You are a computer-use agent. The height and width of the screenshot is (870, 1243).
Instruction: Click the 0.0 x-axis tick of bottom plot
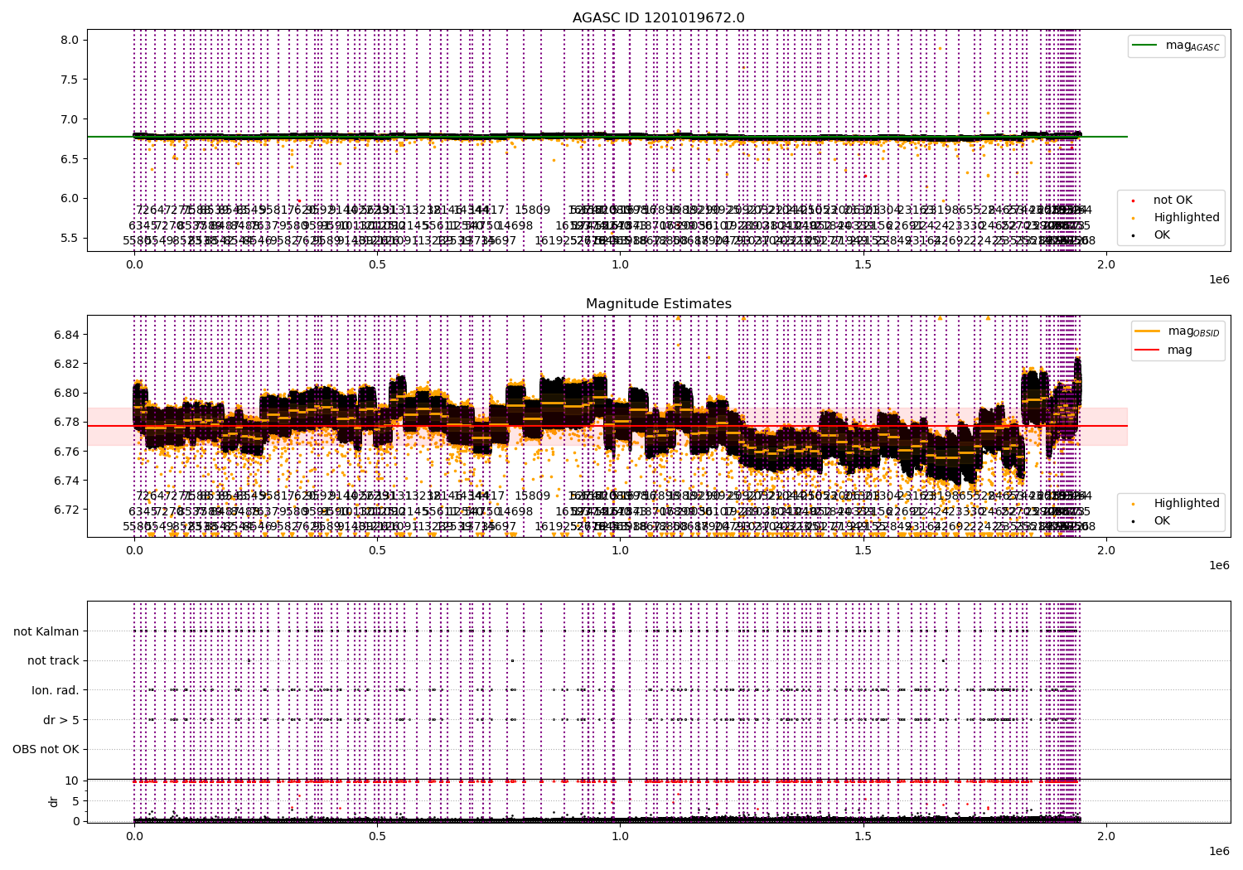(x=134, y=836)
